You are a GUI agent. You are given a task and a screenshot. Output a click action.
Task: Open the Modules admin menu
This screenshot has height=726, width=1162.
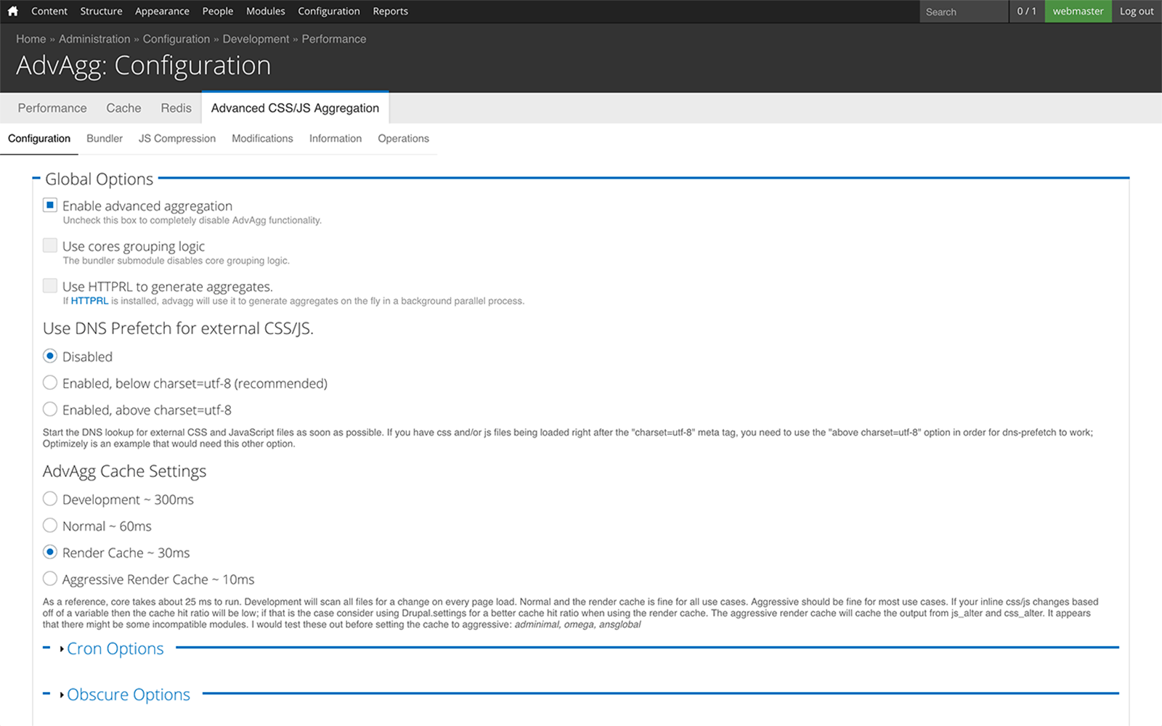tap(266, 11)
